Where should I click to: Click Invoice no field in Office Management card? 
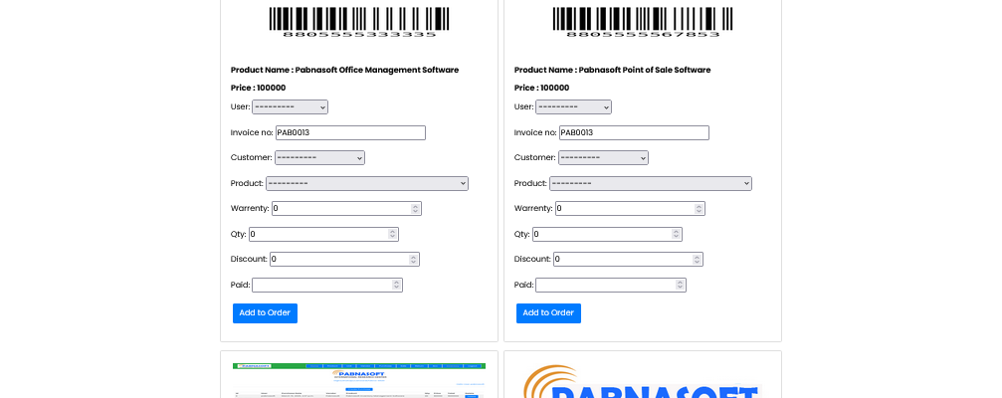tap(350, 132)
